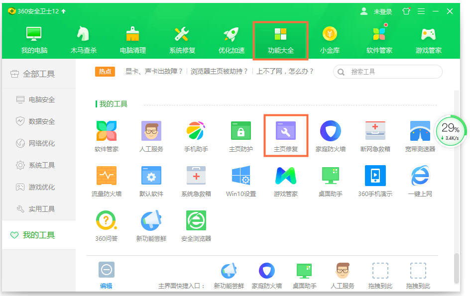Launch 360问答 tool

pos(107,226)
